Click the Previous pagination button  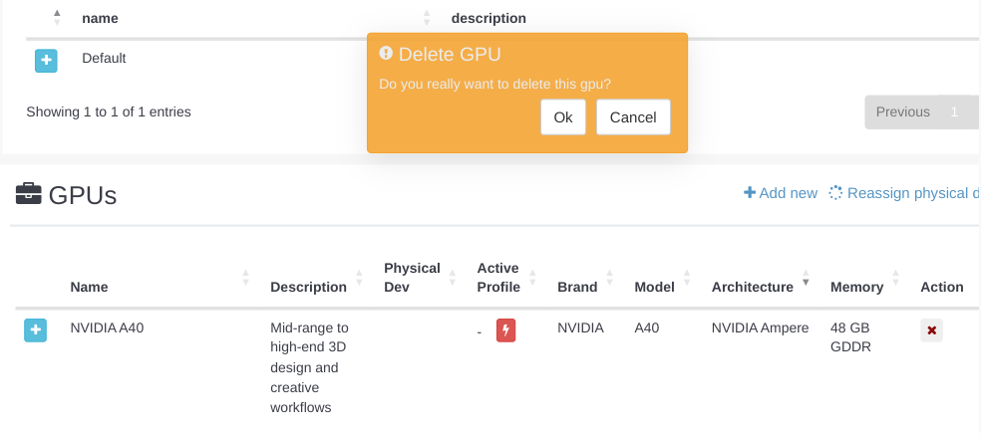point(902,112)
